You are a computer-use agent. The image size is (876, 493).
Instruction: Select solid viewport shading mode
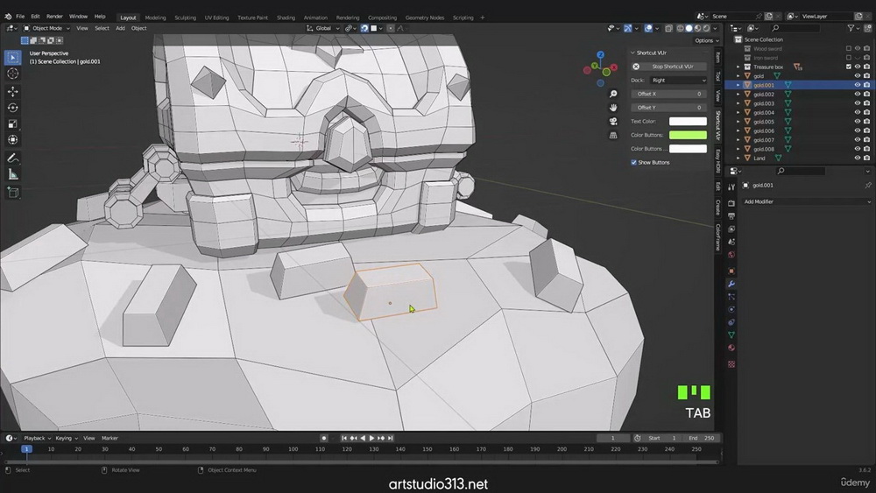[689, 28]
